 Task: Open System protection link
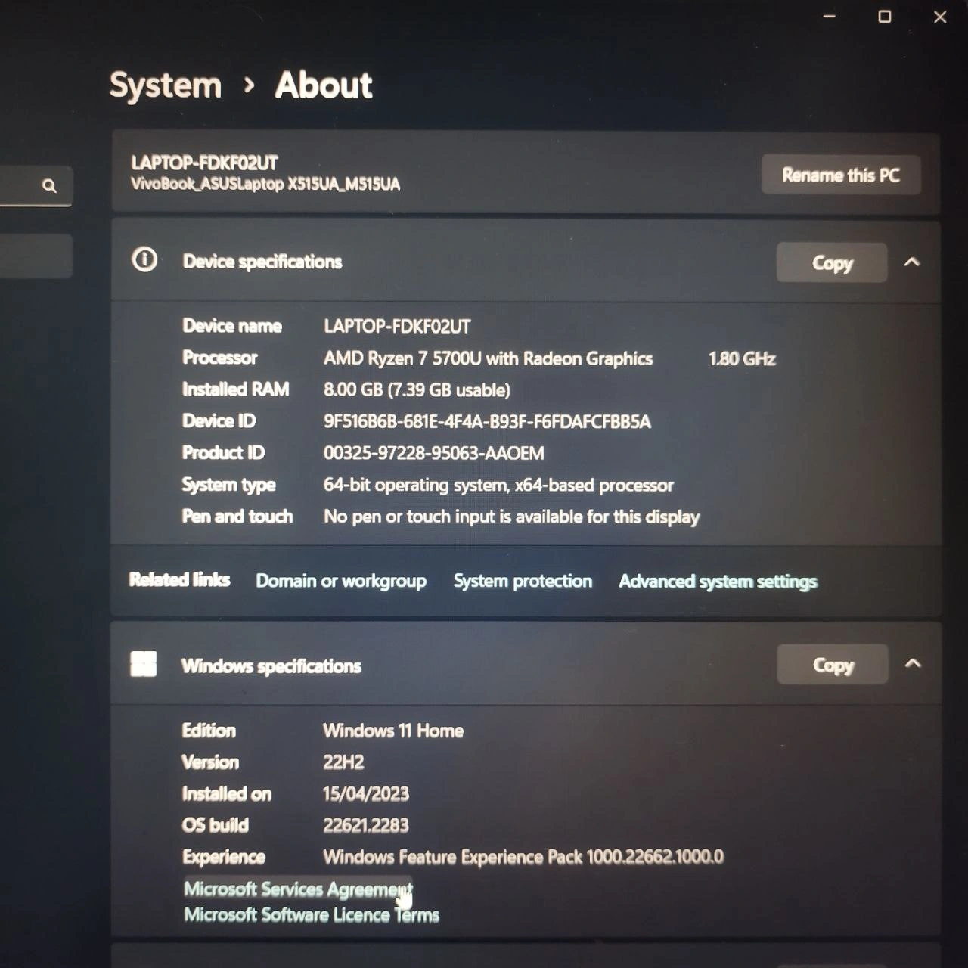click(523, 581)
